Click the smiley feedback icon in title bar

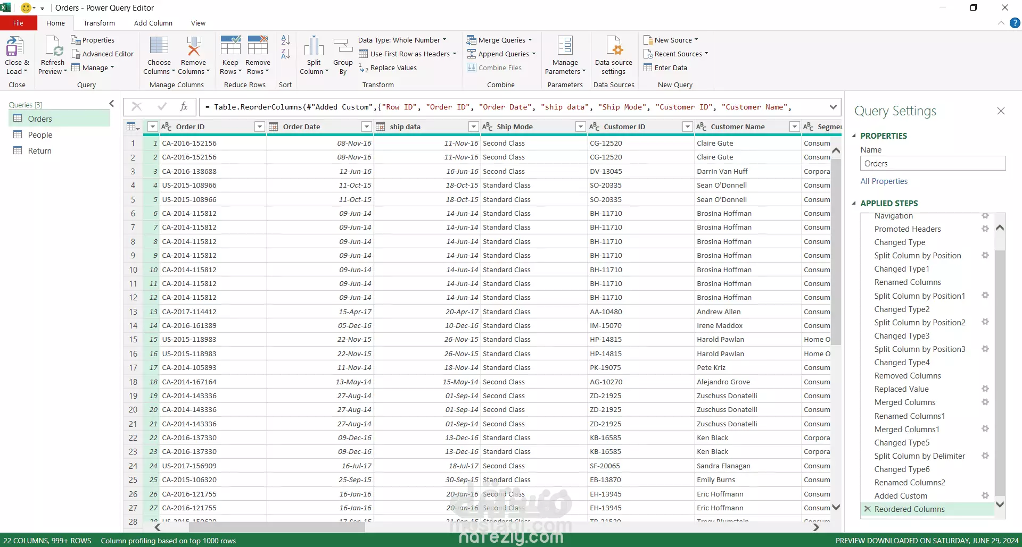click(26, 7)
